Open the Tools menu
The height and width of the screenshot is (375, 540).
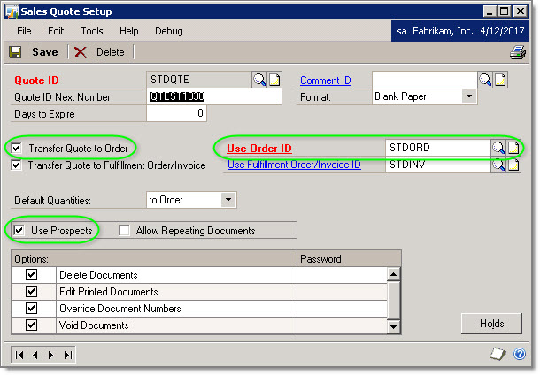[x=92, y=31]
